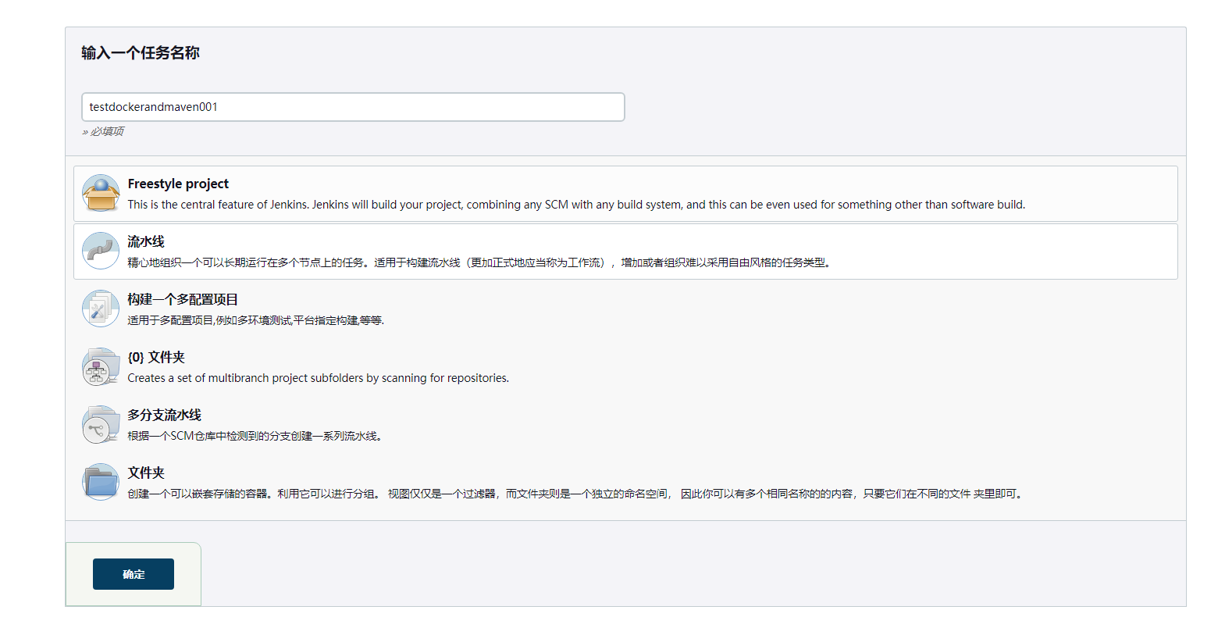Choose the 流水线 project type title
Viewport: 1218px width, 628px height.
(146, 241)
